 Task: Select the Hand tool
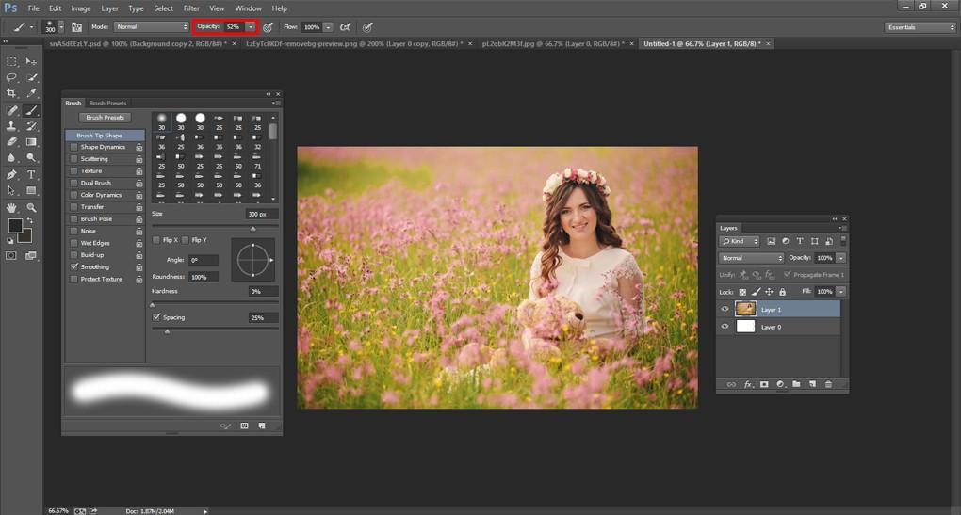pyautogui.click(x=11, y=207)
